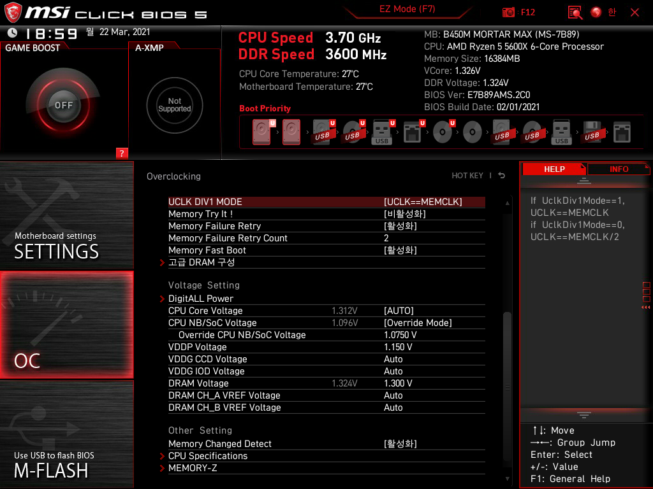Open the HOT KEY list
The image size is (653, 489).
pyautogui.click(x=467, y=176)
